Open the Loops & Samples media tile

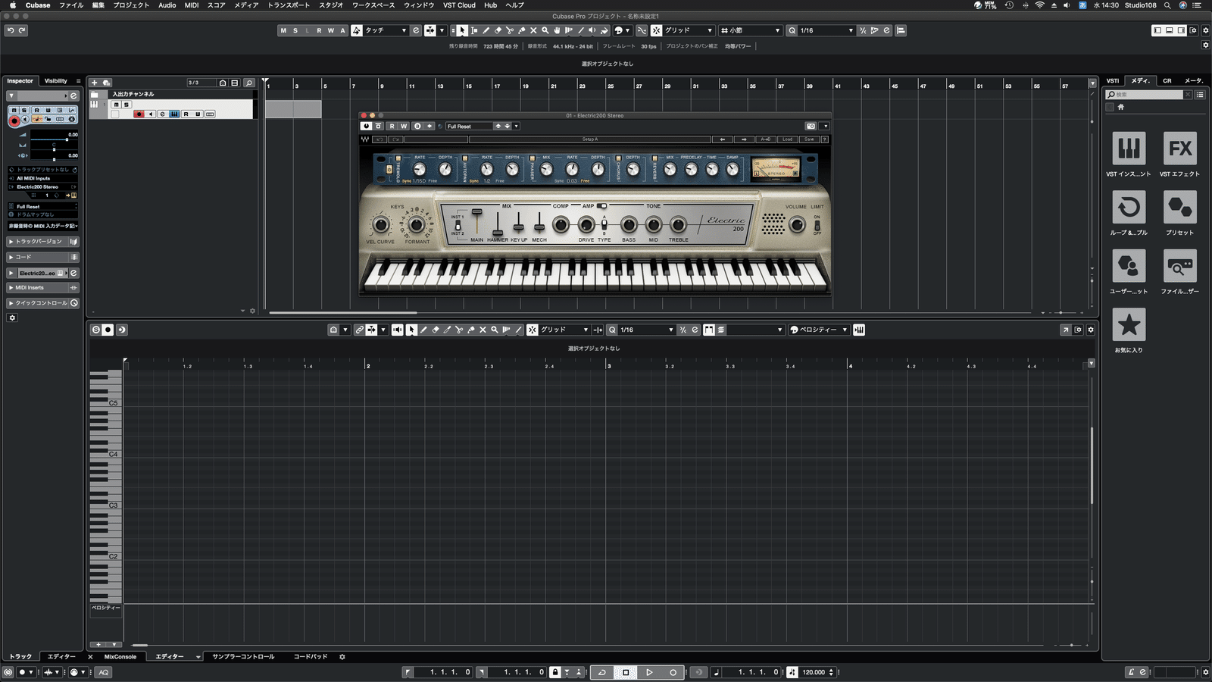[1129, 207]
